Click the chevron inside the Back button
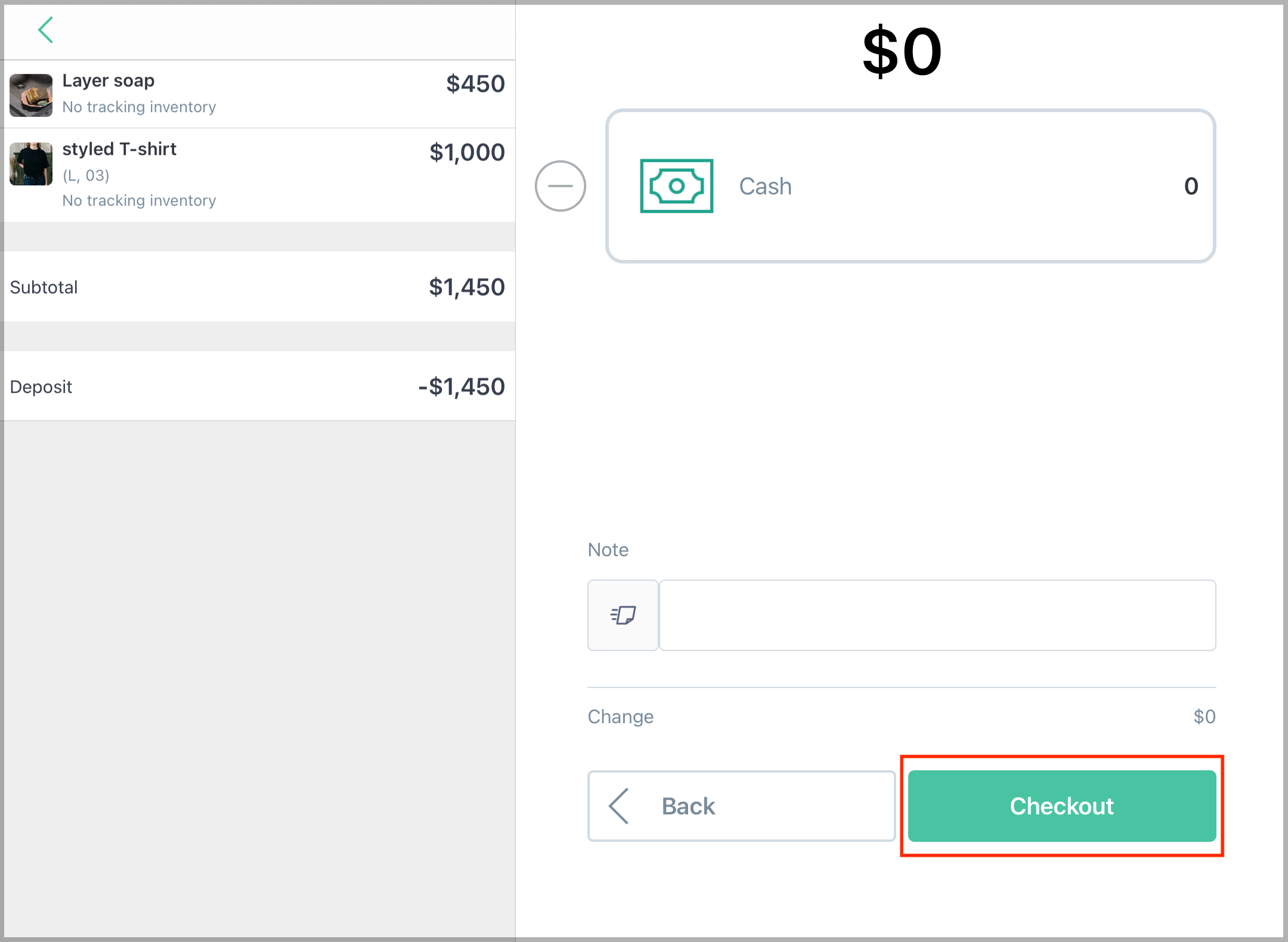This screenshot has width=1288, height=942. coord(618,805)
